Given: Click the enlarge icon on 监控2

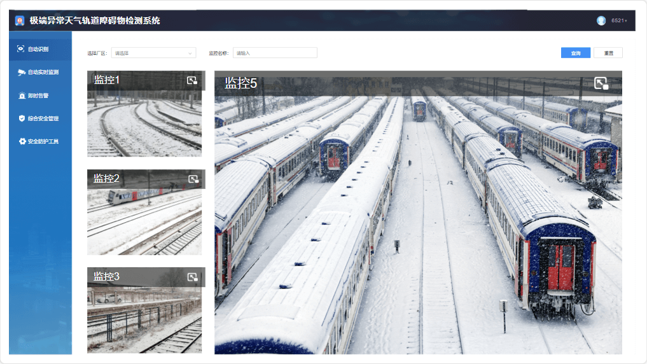Looking at the screenshot, I should pos(192,179).
